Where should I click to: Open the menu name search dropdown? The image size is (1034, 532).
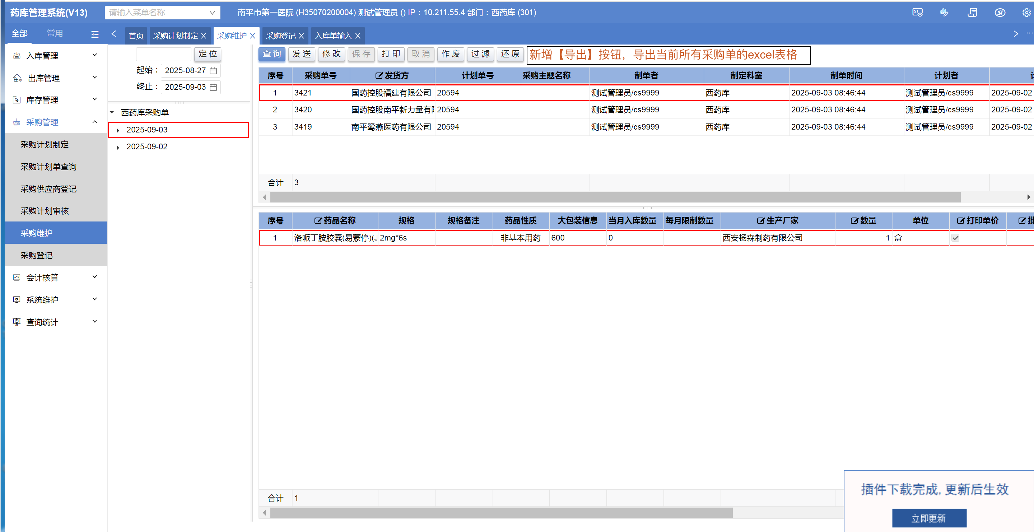pyautogui.click(x=212, y=13)
